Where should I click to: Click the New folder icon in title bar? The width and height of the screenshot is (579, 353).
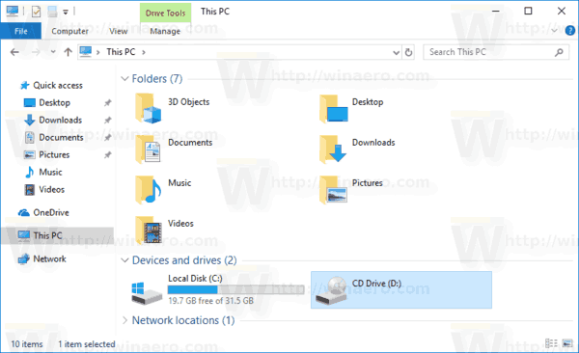52,12
